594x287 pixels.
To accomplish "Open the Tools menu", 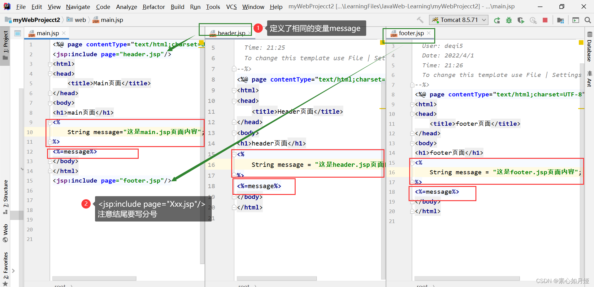I will (213, 7).
